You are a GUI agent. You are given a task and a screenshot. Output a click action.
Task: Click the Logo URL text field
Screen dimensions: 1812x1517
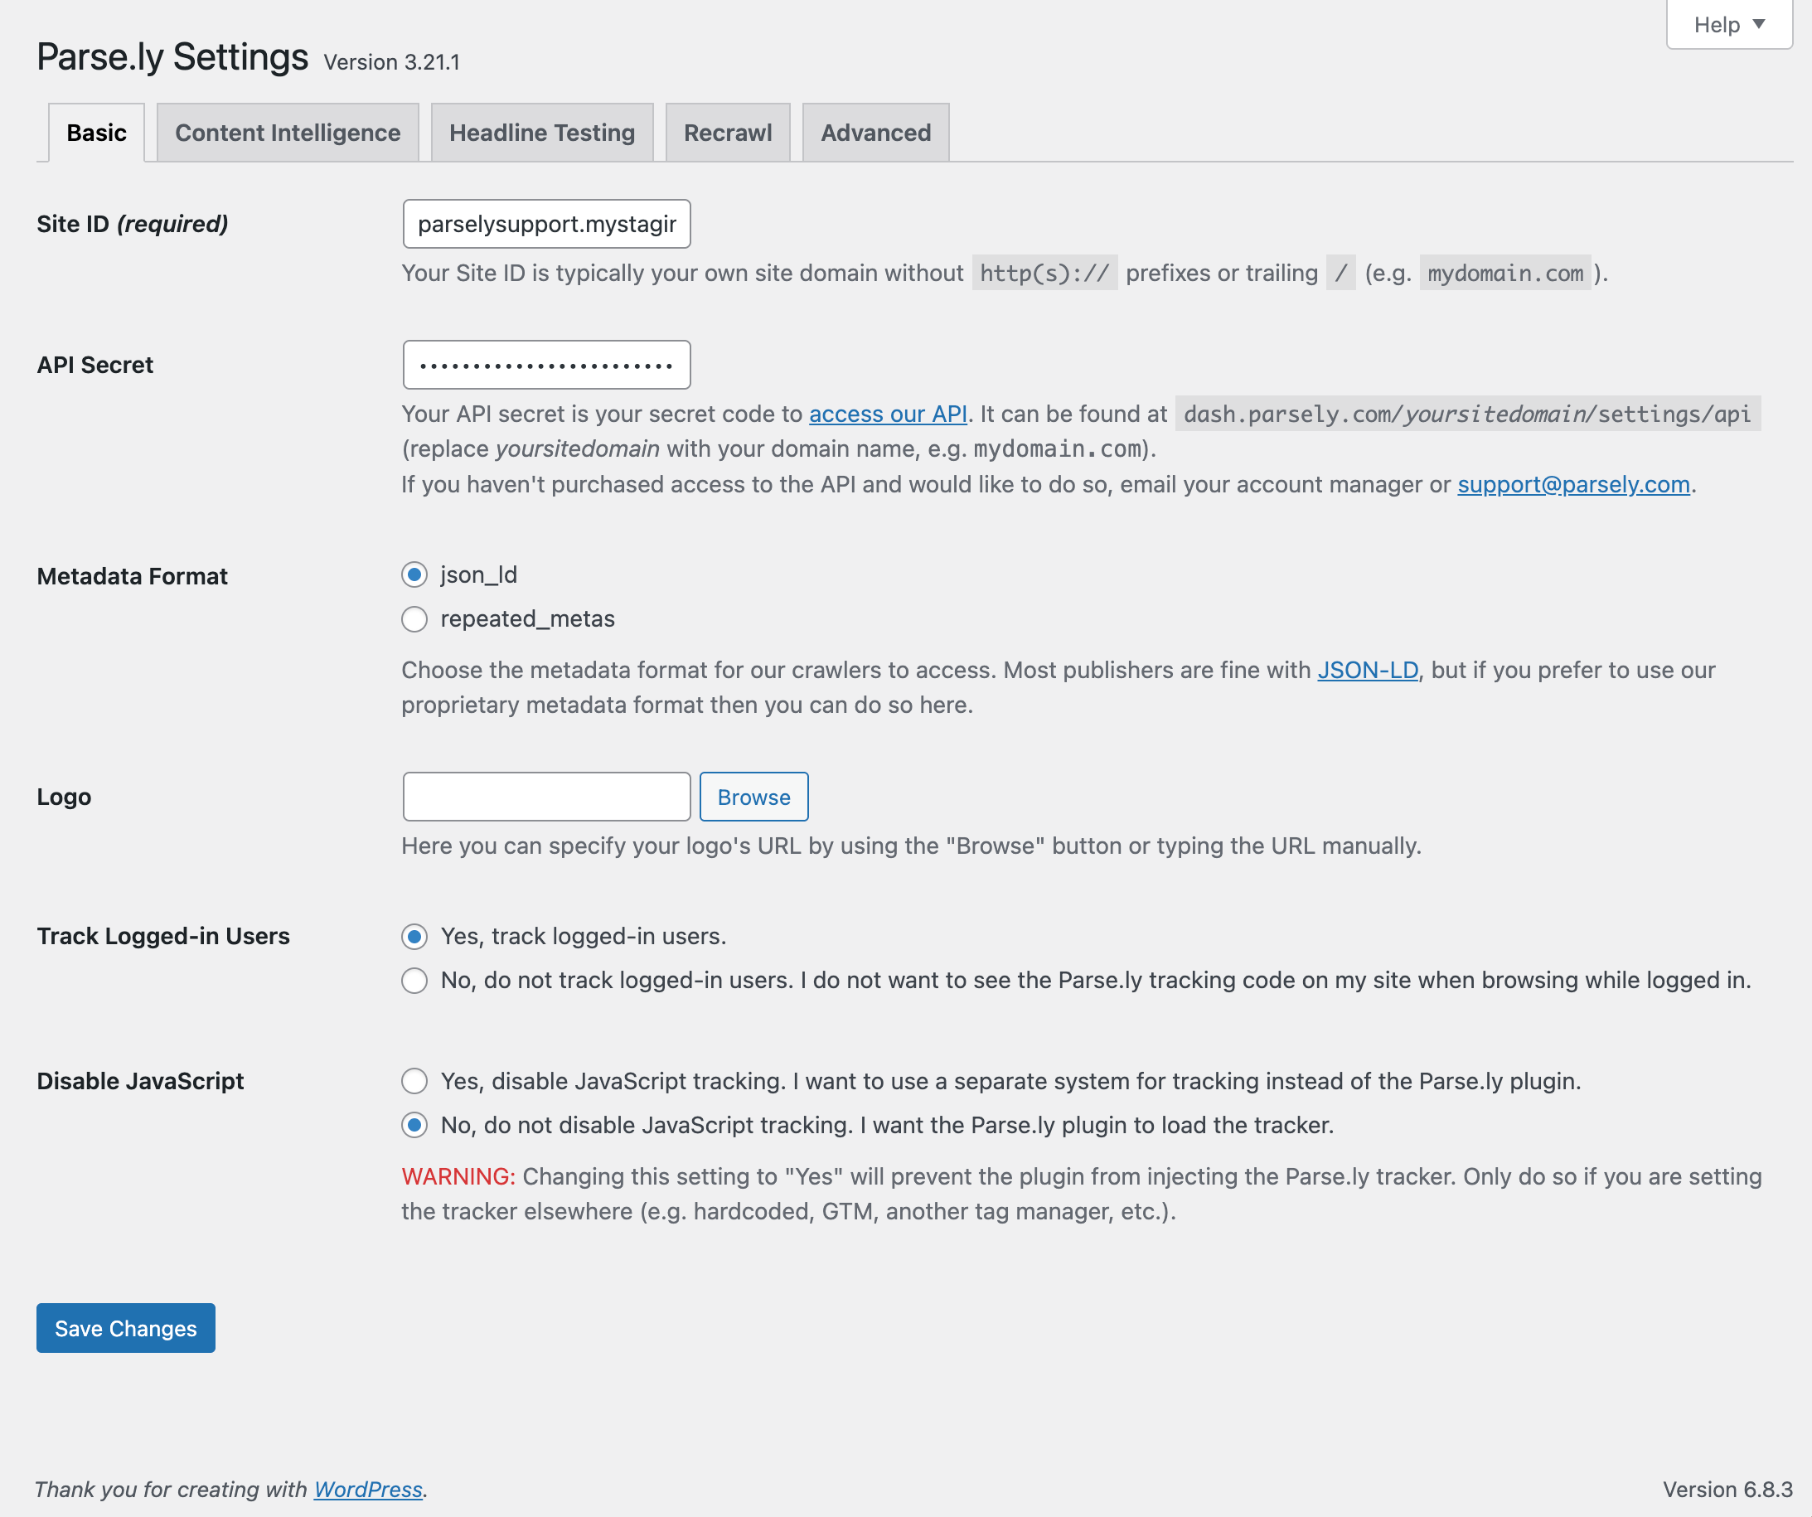(x=546, y=797)
